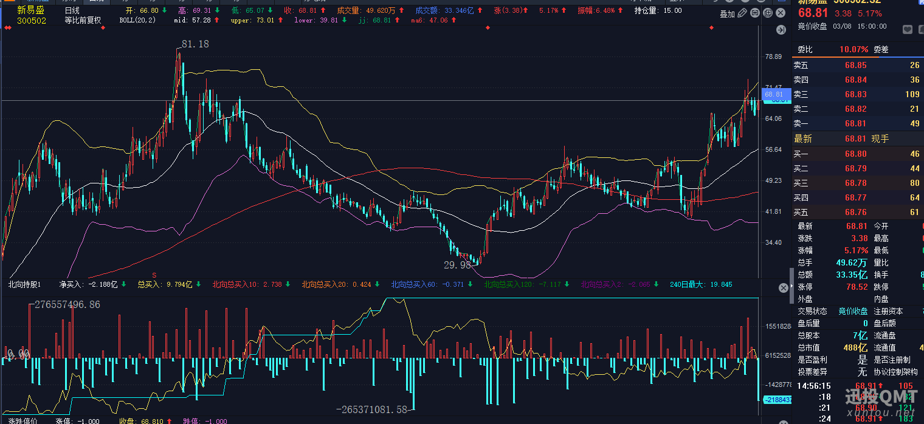Click the 持仓量 15.00 header value
924x424 pixels.
click(x=658, y=10)
